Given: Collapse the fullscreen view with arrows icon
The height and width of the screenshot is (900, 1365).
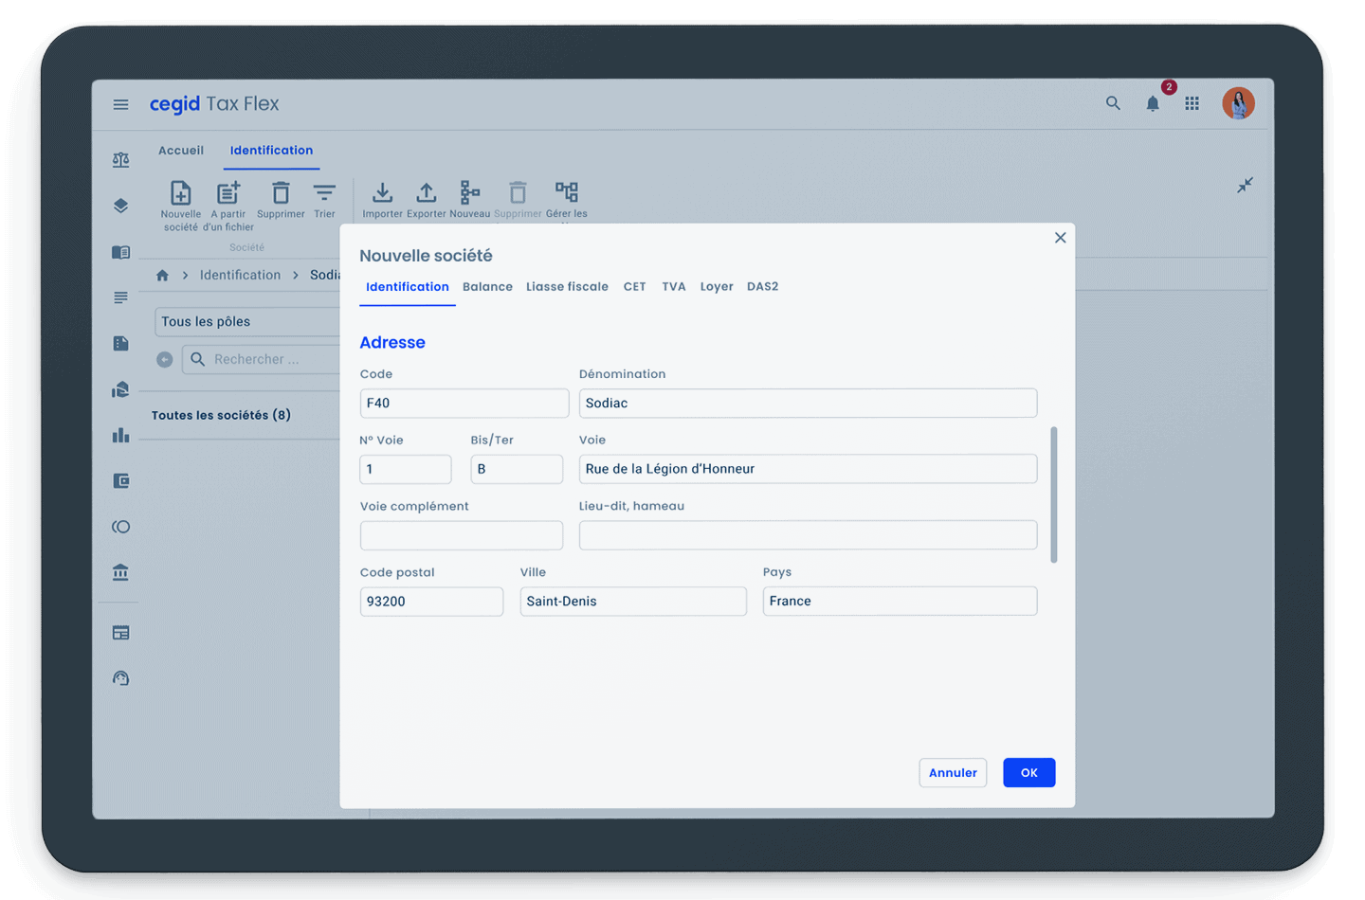Looking at the screenshot, I should pyautogui.click(x=1245, y=185).
